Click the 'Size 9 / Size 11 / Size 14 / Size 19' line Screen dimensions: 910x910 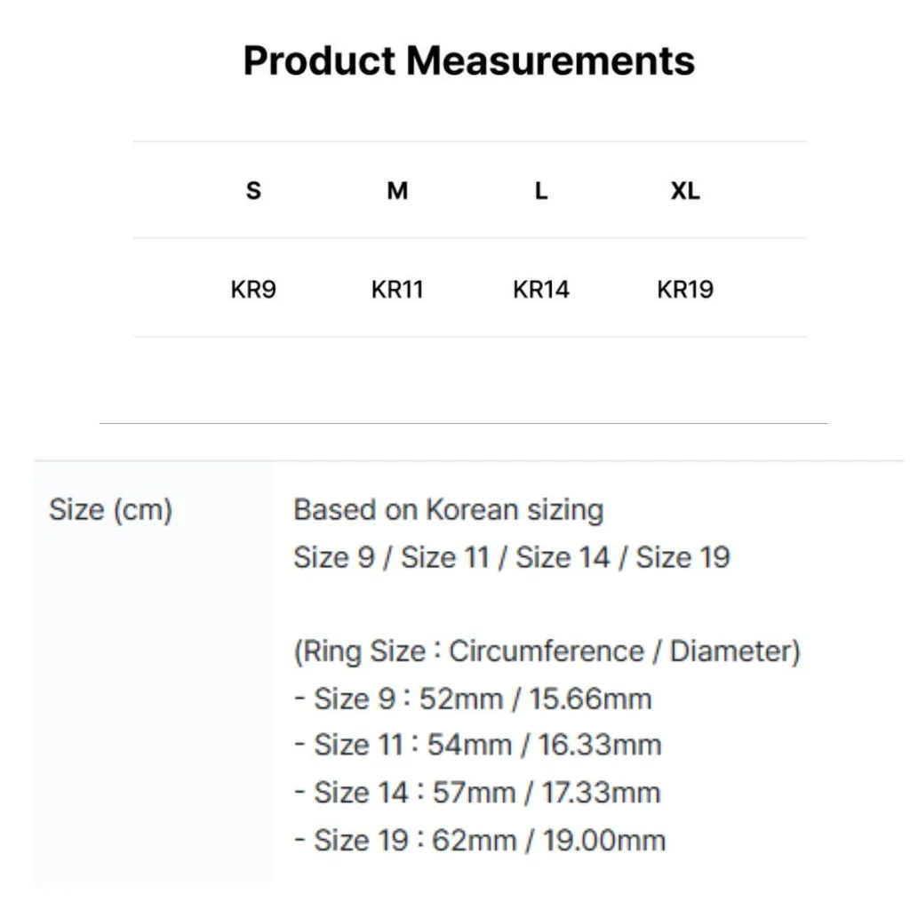click(x=511, y=558)
